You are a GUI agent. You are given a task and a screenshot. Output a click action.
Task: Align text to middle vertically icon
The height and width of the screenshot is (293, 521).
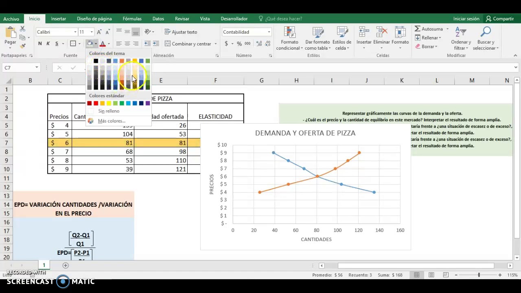tap(127, 32)
